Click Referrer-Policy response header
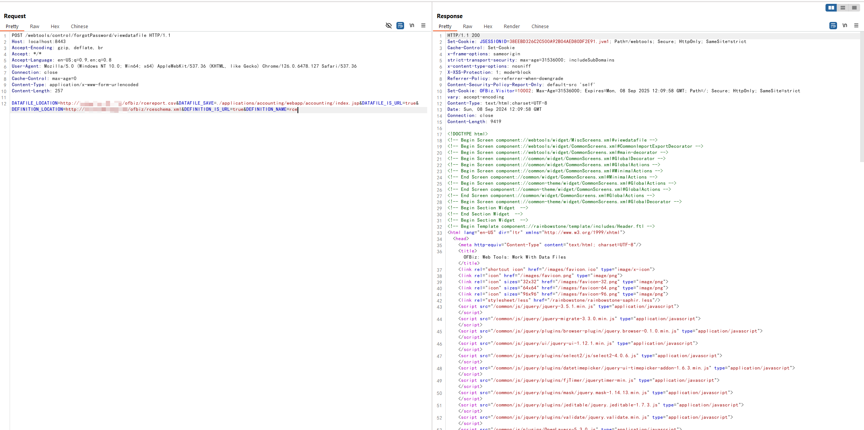Image resolution: width=864 pixels, height=430 pixels. pos(505,79)
